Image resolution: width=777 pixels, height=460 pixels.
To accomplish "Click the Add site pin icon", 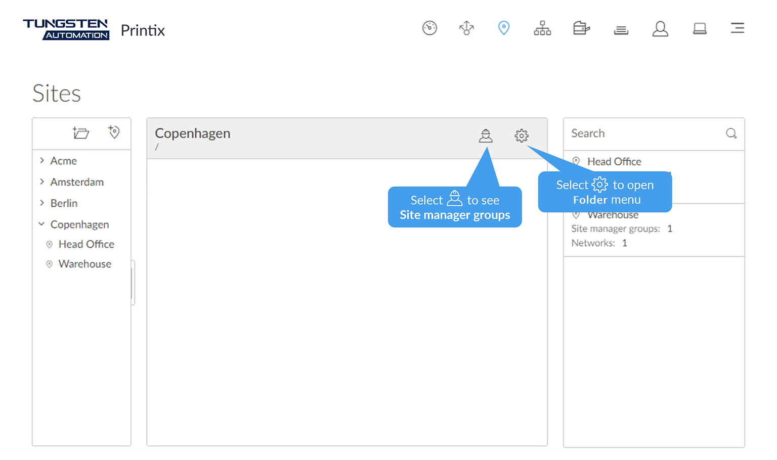I will 114,132.
